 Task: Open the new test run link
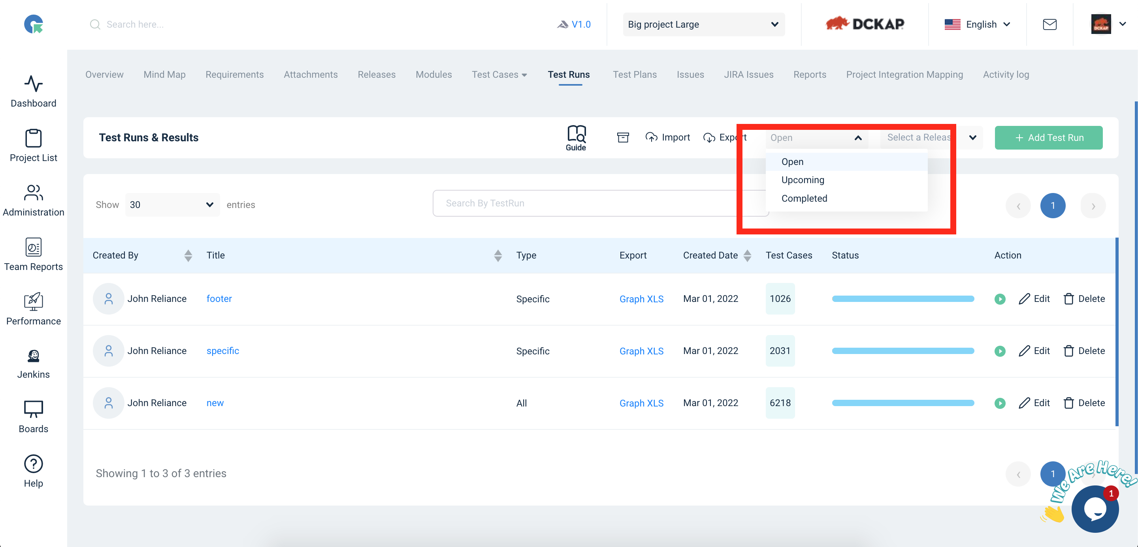tap(215, 403)
